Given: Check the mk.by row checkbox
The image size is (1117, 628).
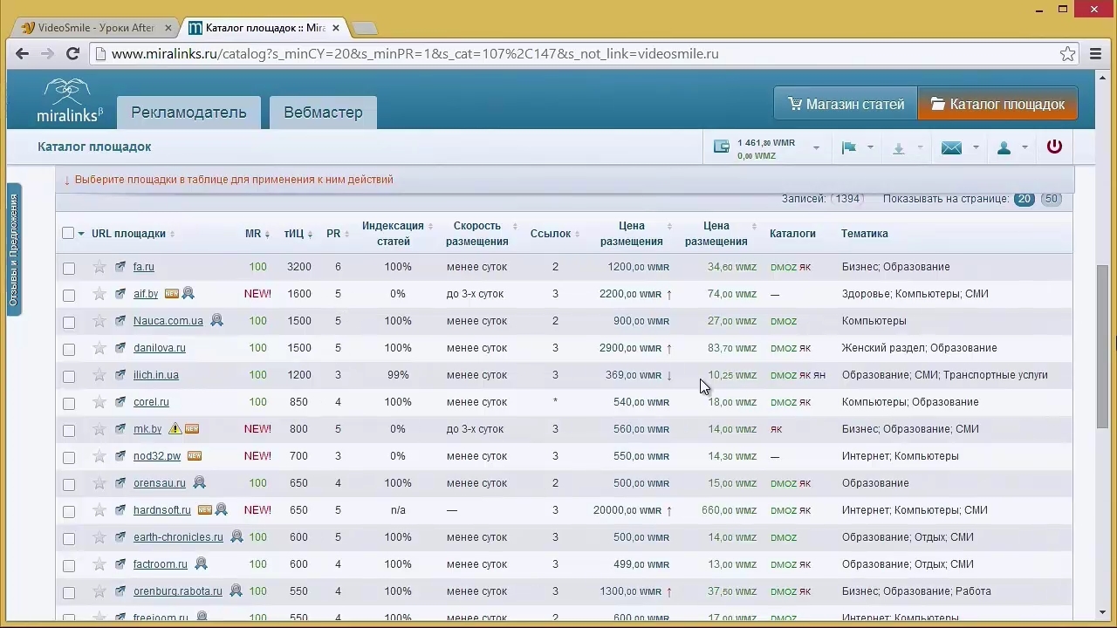Looking at the screenshot, I should [69, 430].
